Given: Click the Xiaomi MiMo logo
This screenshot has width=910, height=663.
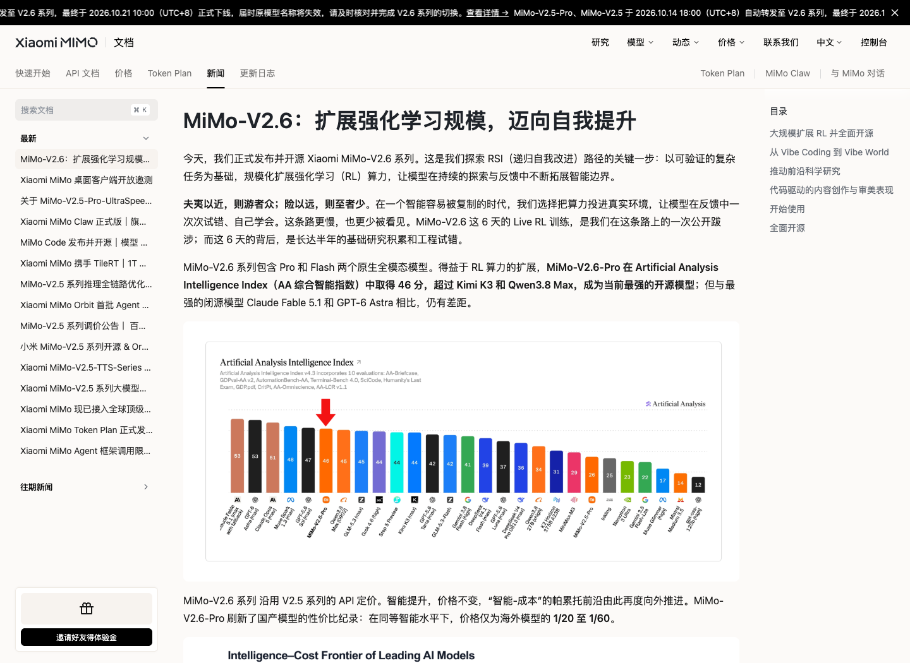Looking at the screenshot, I should click(x=56, y=42).
